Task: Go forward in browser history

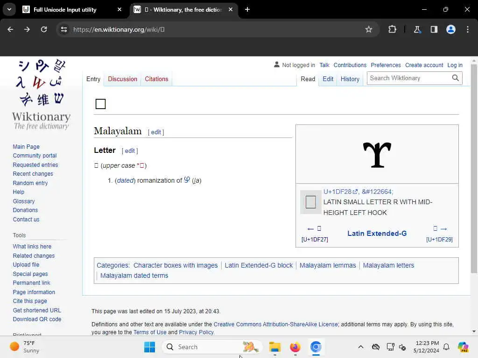Action: pyautogui.click(x=27, y=29)
